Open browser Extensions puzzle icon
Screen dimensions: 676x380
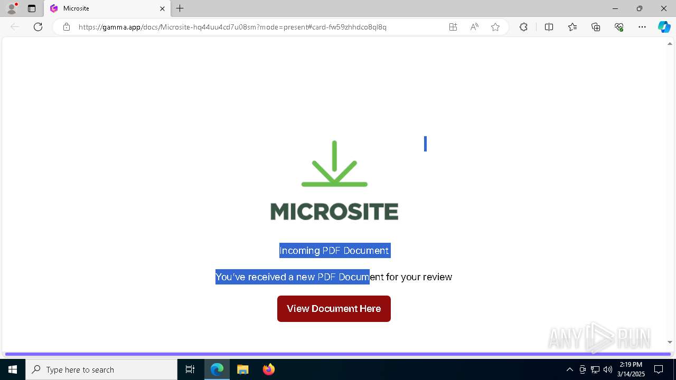click(x=523, y=27)
